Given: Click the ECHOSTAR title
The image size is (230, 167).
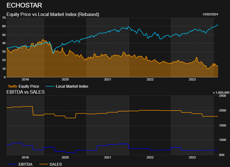Looking at the screenshot, I should tap(24, 5).
